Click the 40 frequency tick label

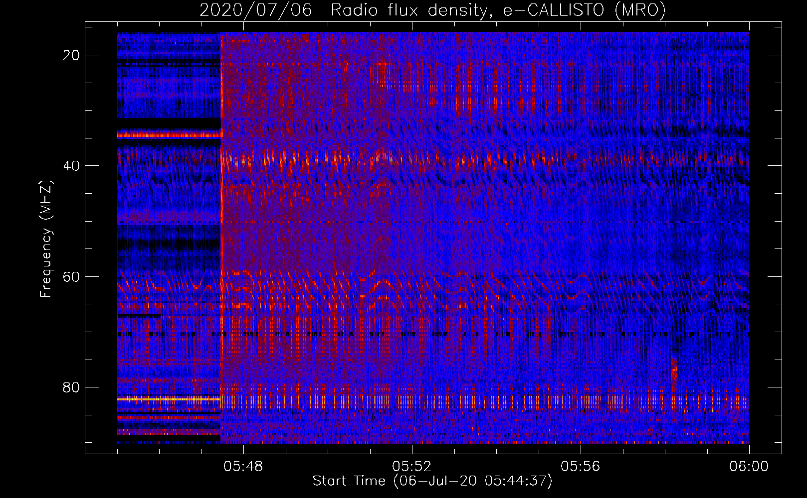pos(72,166)
